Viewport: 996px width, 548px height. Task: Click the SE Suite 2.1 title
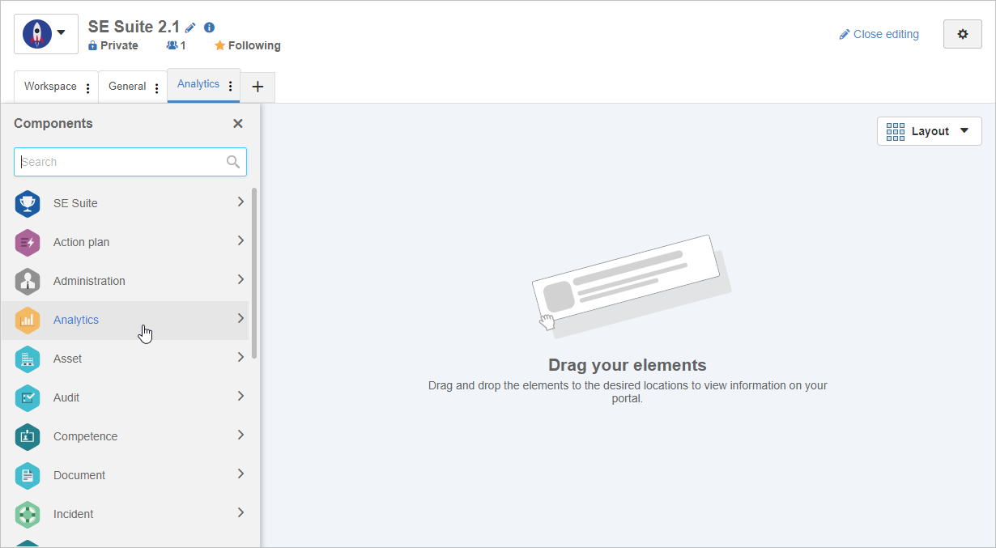[x=134, y=27]
